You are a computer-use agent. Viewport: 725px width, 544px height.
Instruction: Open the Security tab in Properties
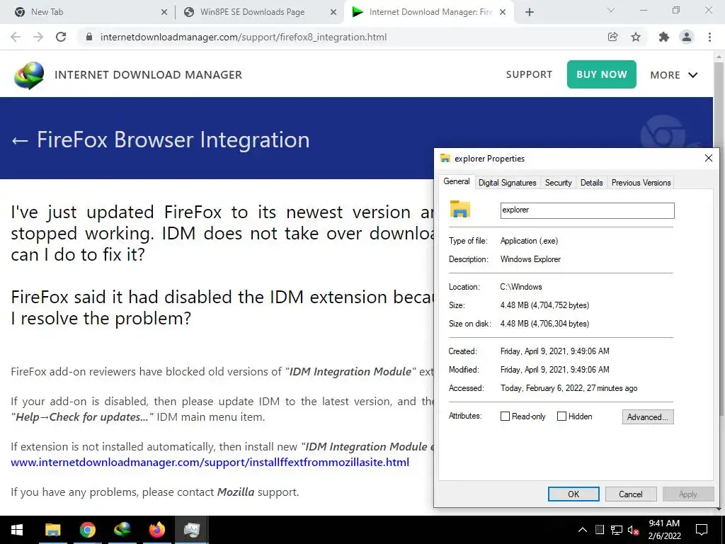pos(558,183)
